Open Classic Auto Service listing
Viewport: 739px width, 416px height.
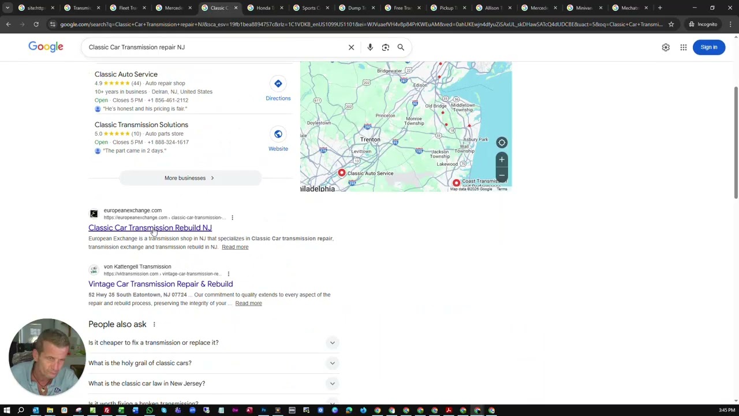126,75
